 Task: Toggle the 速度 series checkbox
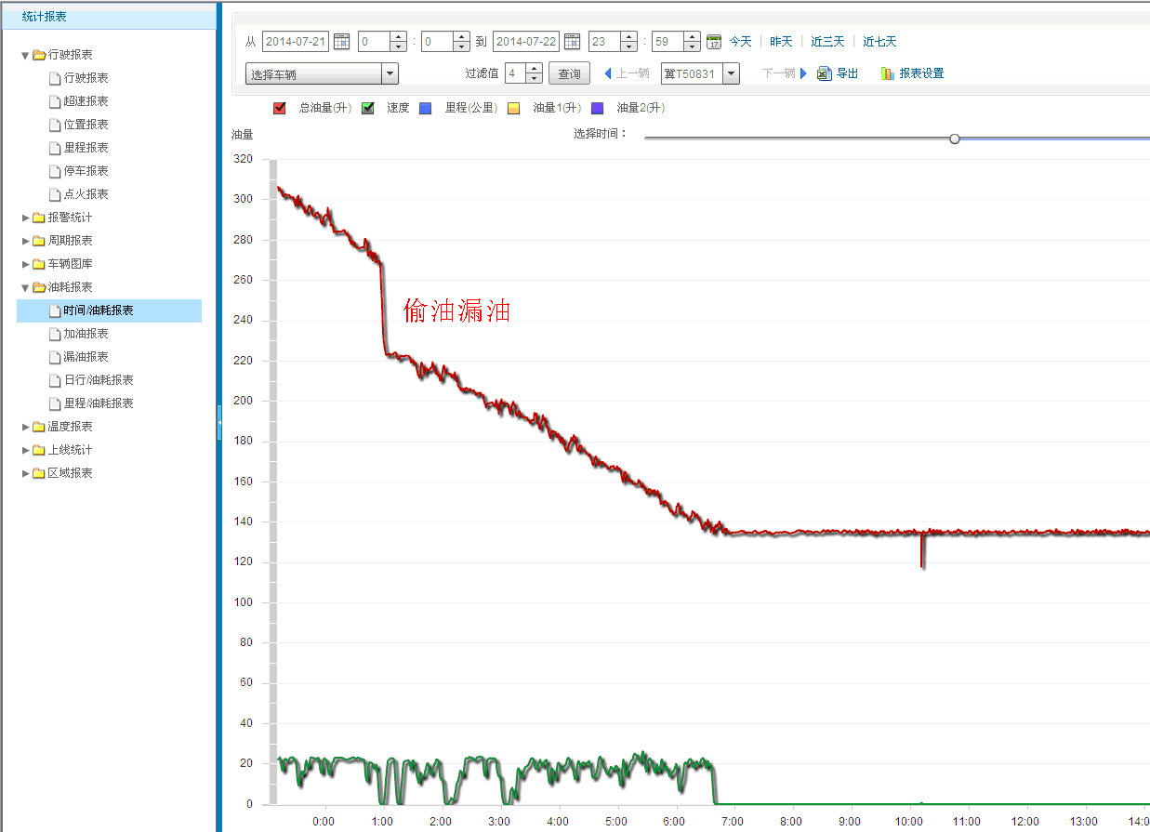[368, 108]
